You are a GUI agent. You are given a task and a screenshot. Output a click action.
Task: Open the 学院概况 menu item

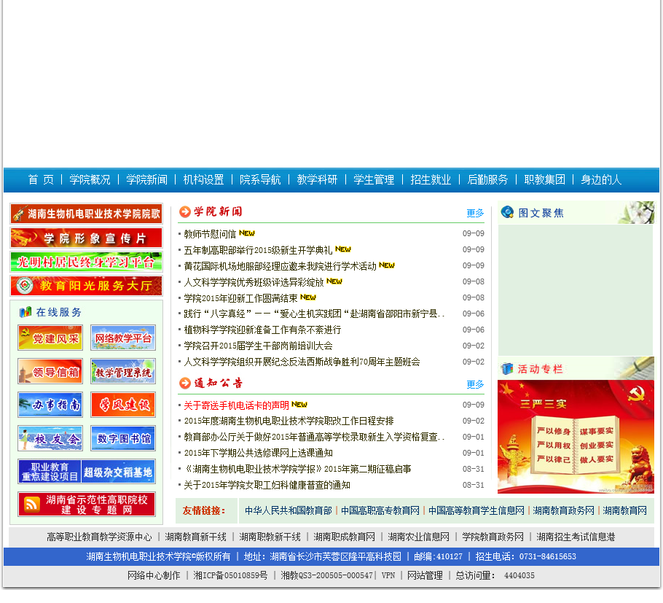[x=90, y=180]
